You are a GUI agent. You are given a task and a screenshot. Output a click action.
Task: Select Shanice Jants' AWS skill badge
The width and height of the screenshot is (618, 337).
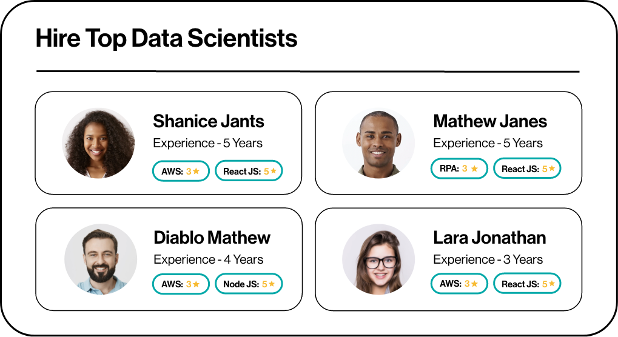click(181, 171)
